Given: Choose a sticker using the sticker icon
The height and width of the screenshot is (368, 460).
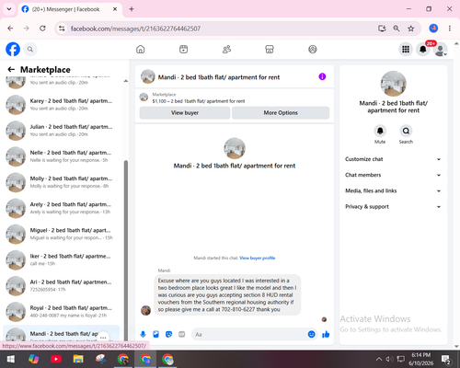Looking at the screenshot, I should click(x=168, y=334).
